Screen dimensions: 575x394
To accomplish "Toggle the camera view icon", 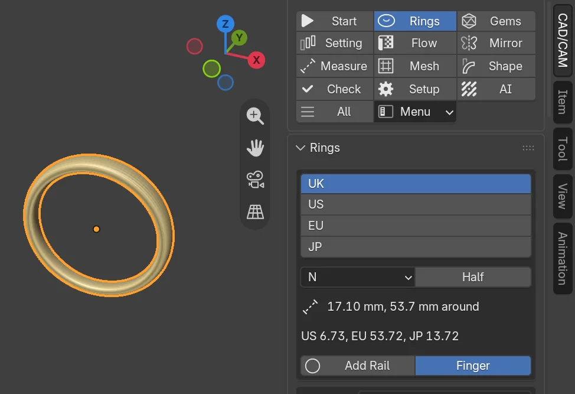I will coord(255,180).
